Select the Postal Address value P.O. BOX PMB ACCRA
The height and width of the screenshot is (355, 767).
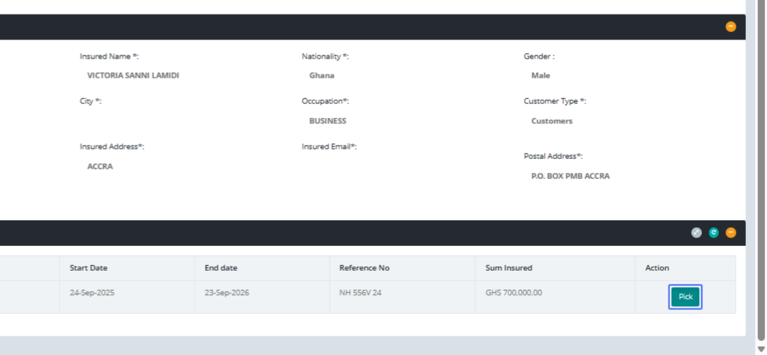pyautogui.click(x=570, y=176)
